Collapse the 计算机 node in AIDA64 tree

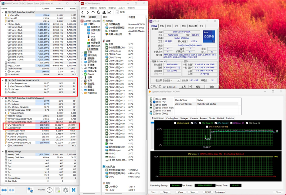(x=82, y=24)
